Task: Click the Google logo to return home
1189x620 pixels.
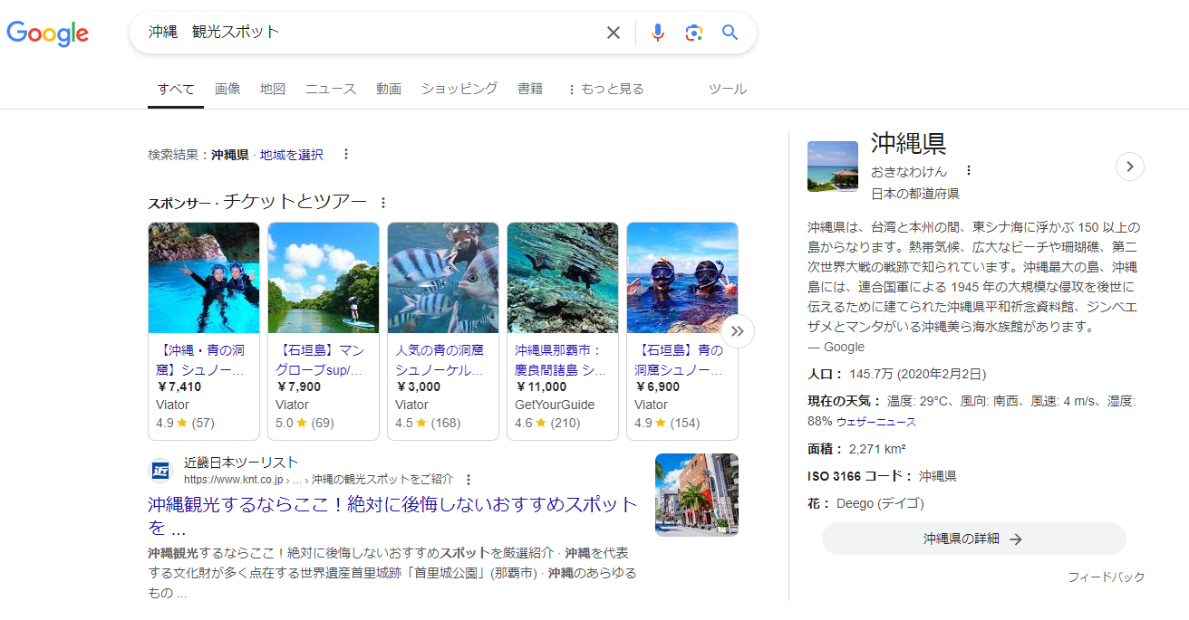Action: coord(47,33)
